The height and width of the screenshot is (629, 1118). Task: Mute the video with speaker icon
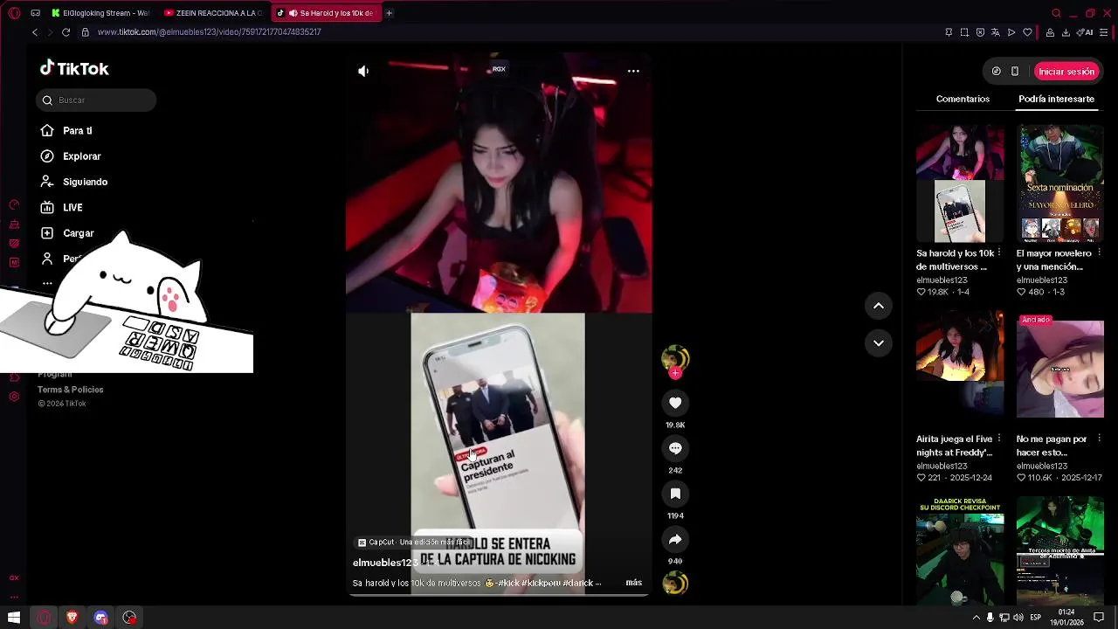[x=363, y=71]
